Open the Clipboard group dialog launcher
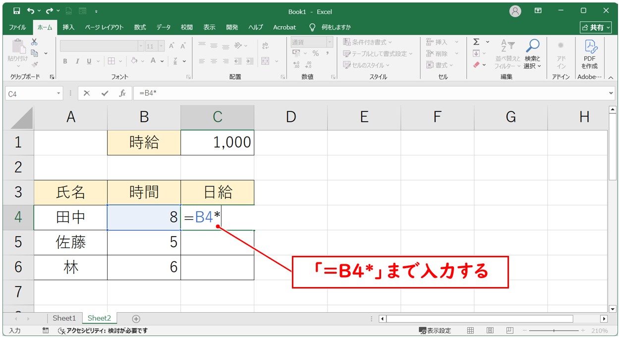This screenshot has width=620, height=338. (x=52, y=77)
